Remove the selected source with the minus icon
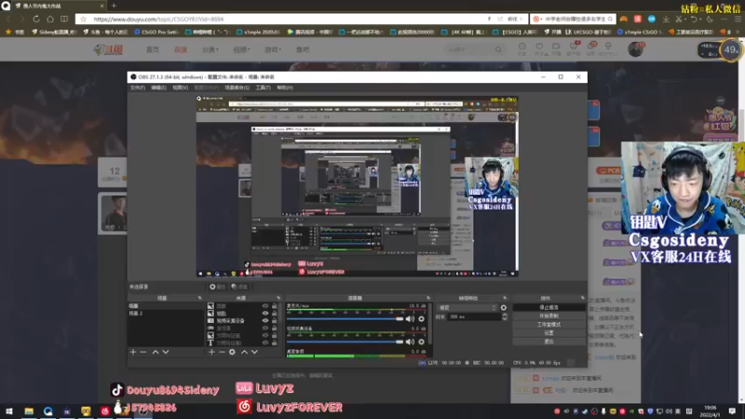This screenshot has height=419, width=745. point(222,352)
